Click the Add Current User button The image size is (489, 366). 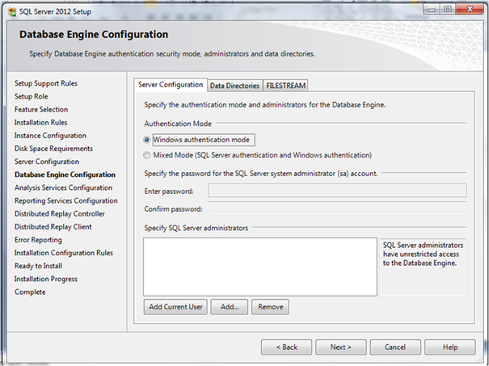[x=175, y=307]
